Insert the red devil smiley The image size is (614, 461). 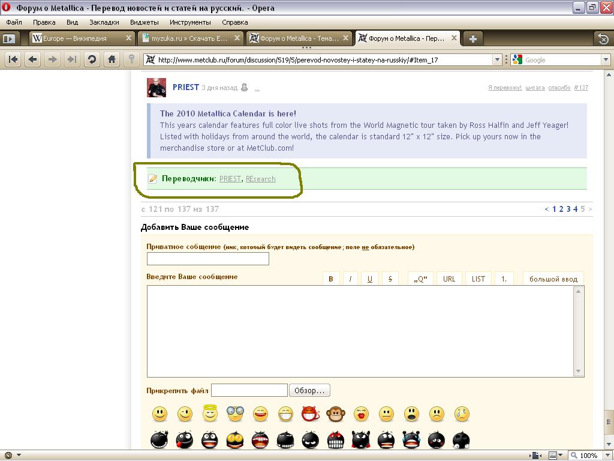[310, 414]
